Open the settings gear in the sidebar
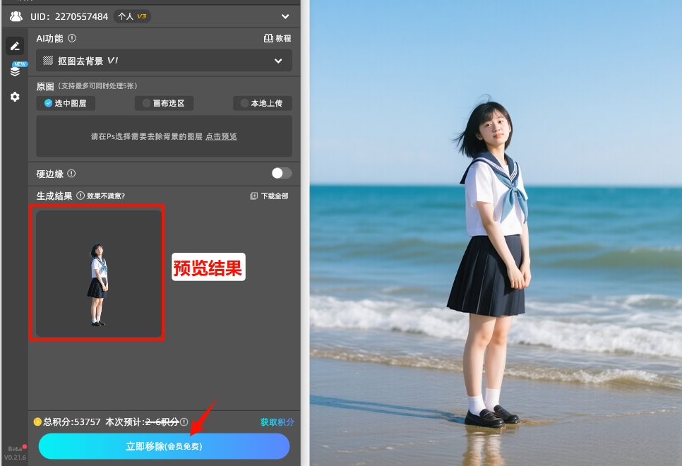This screenshot has height=466, width=682. pos(15,97)
